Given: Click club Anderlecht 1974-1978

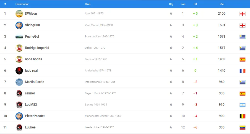Looking at the screenshot, I should [x=98, y=70].
